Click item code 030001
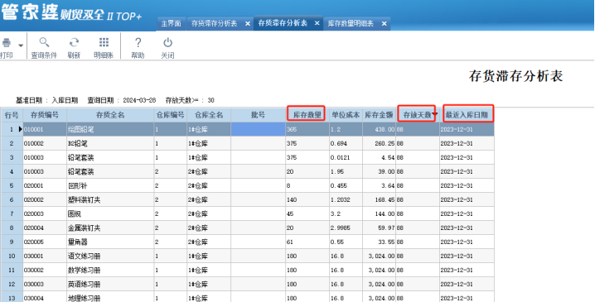Screen dimensions: 595x302 pyautogui.click(x=45, y=256)
